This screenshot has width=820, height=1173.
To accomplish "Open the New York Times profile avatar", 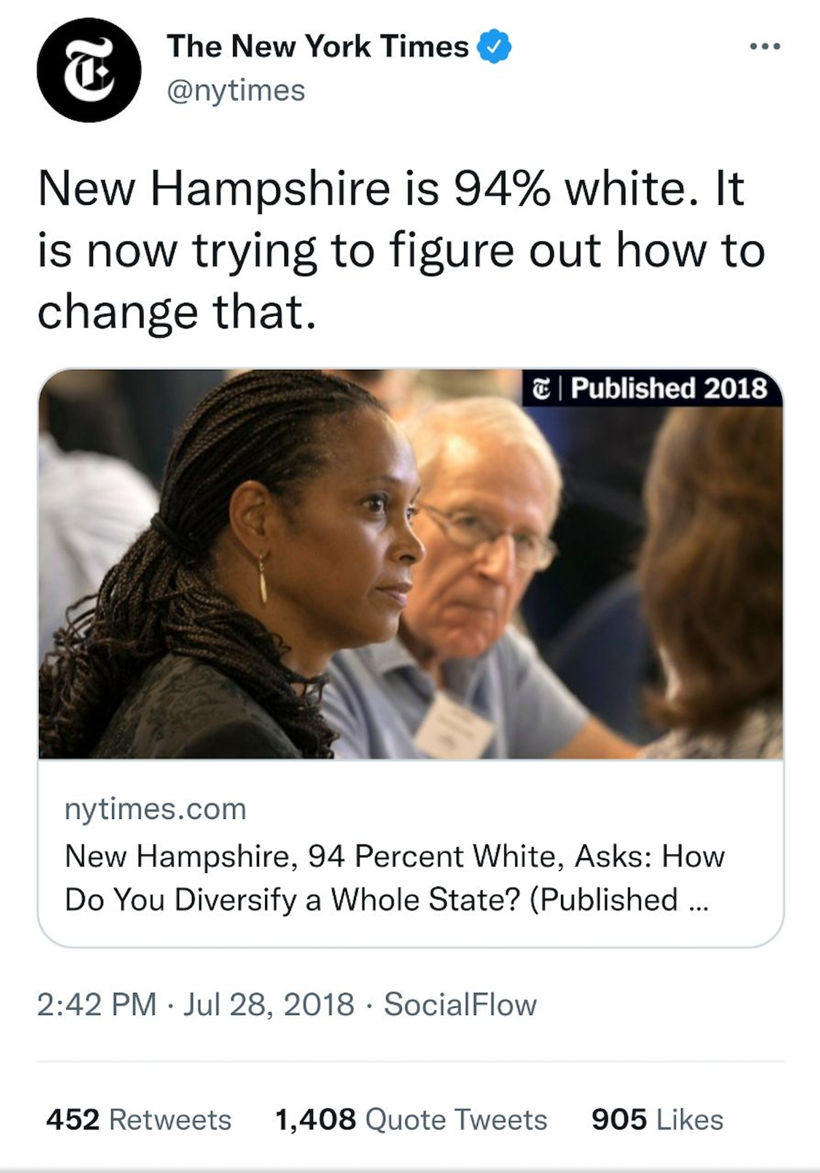I will (x=89, y=70).
